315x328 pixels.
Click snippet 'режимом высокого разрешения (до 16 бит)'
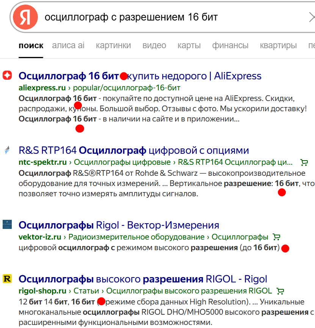point(198,248)
